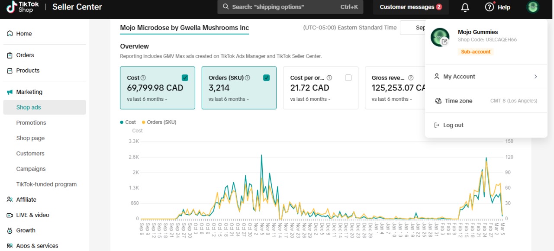Open the Time zone setting row
The image size is (554, 251).
486,101
